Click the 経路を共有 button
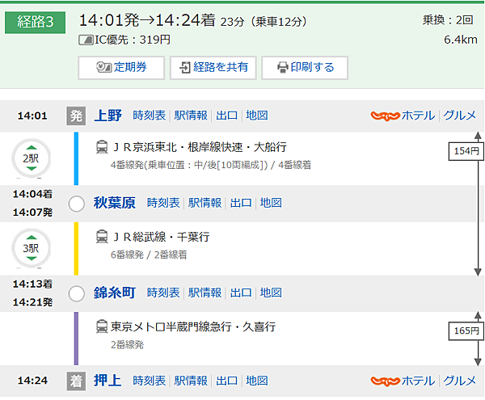This screenshot has width=485, height=400. pyautogui.click(x=213, y=67)
